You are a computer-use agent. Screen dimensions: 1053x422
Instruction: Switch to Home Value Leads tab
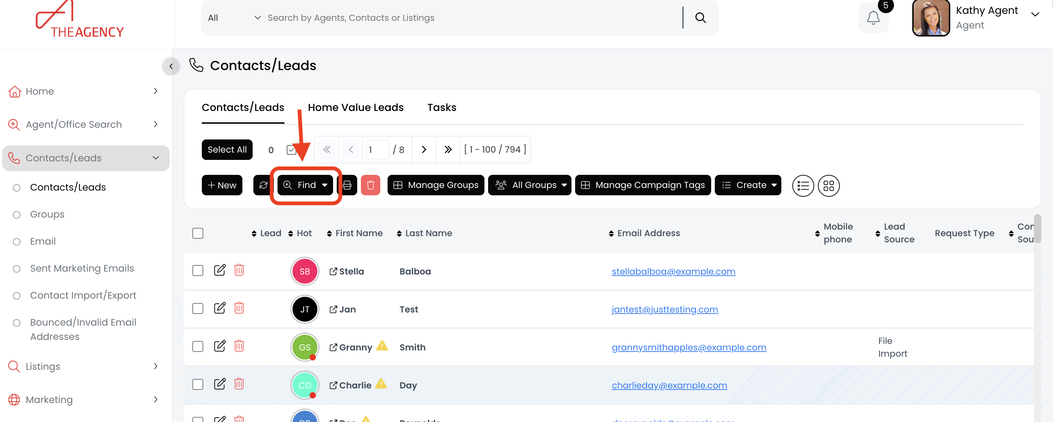(355, 107)
